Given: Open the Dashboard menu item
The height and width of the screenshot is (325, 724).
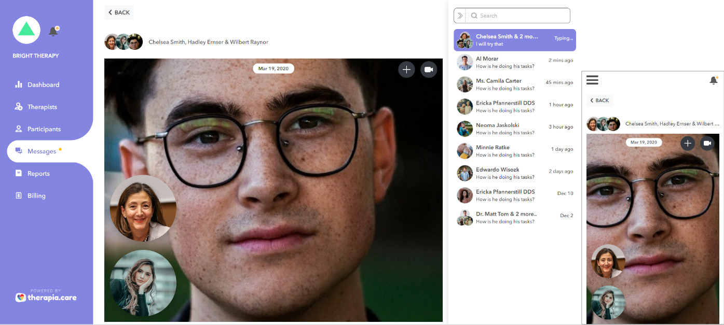Looking at the screenshot, I should pos(43,84).
